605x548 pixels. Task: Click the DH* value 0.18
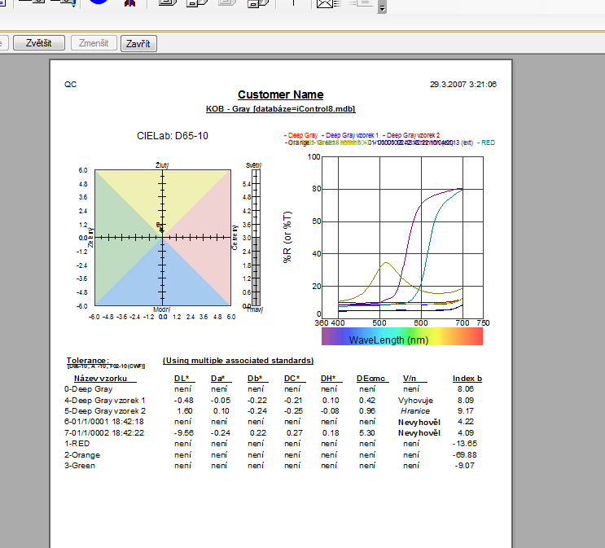point(331,433)
